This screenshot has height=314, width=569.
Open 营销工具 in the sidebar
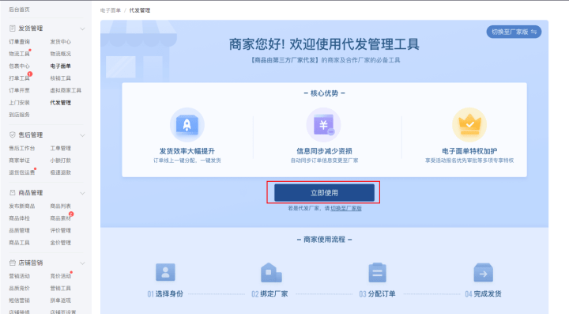(61, 288)
